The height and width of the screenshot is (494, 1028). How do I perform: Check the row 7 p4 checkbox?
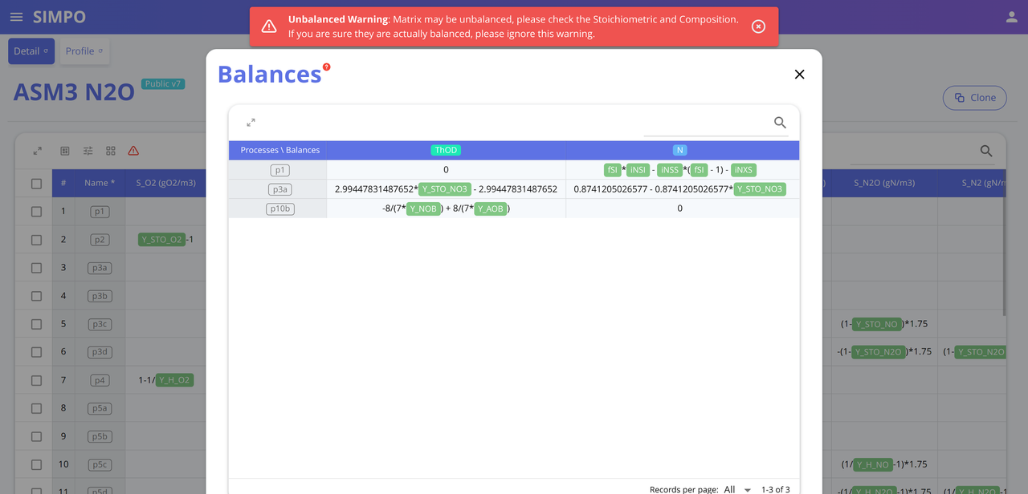[x=36, y=380]
